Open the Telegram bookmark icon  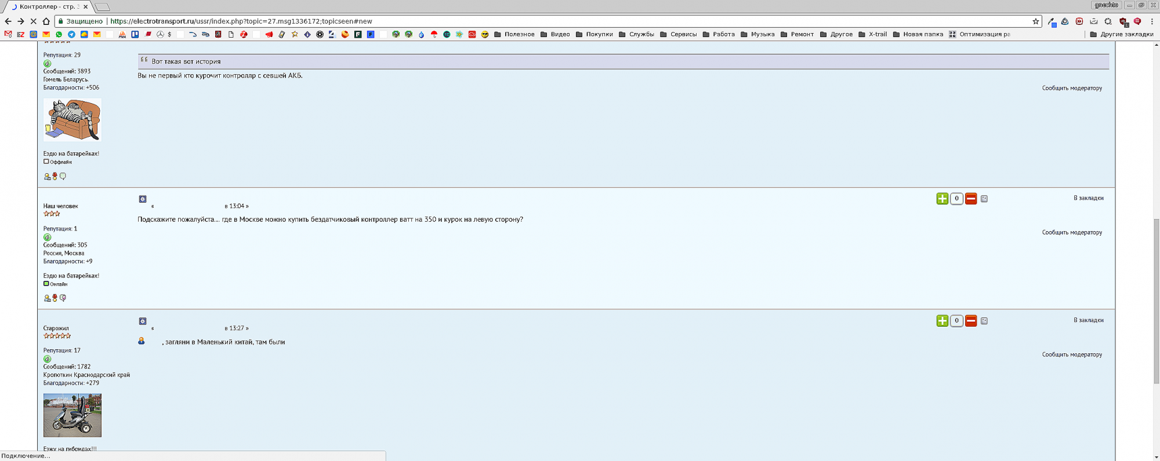point(71,34)
